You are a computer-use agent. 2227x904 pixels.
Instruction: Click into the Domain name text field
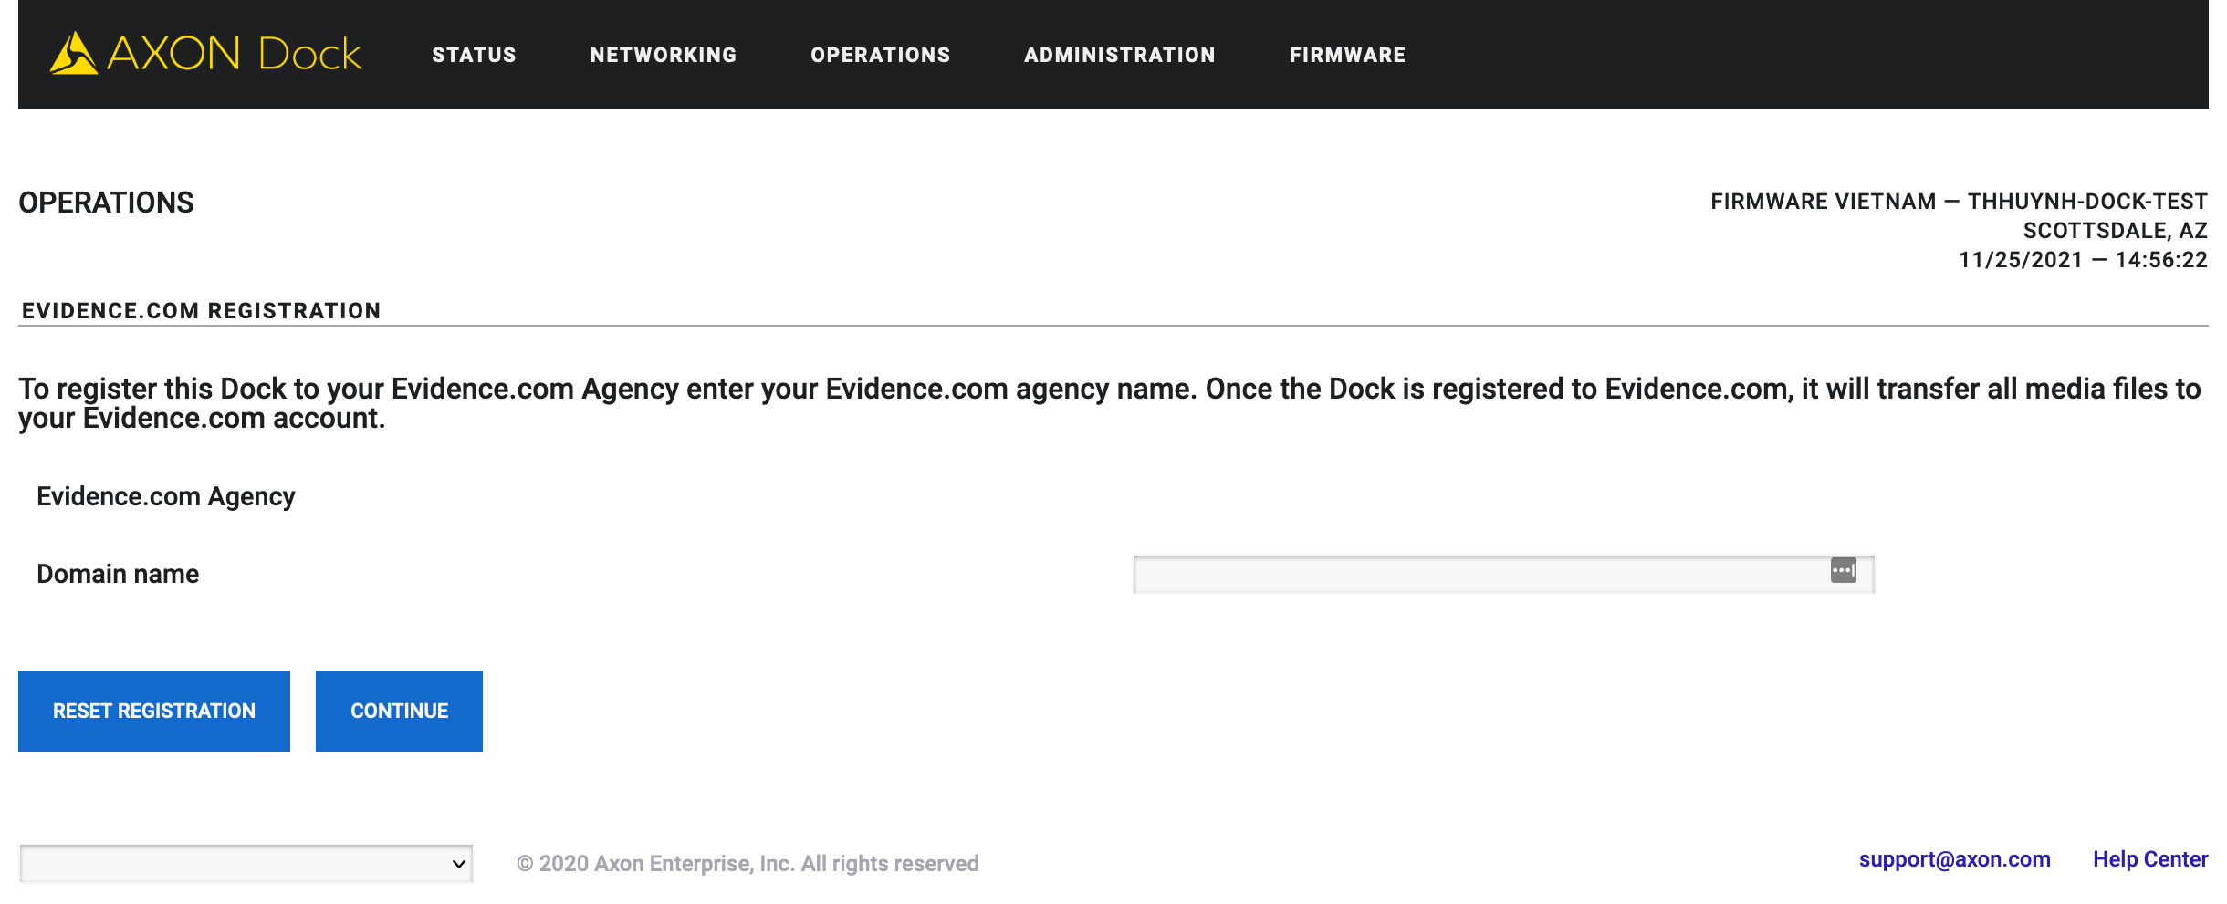point(1503,574)
